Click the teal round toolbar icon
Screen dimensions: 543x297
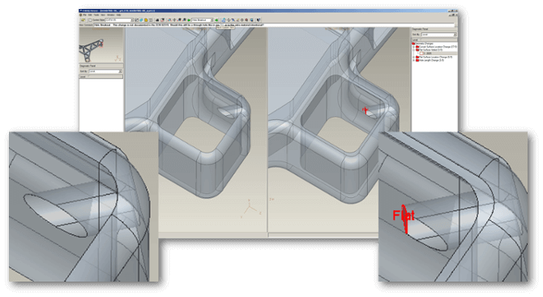(141, 19)
